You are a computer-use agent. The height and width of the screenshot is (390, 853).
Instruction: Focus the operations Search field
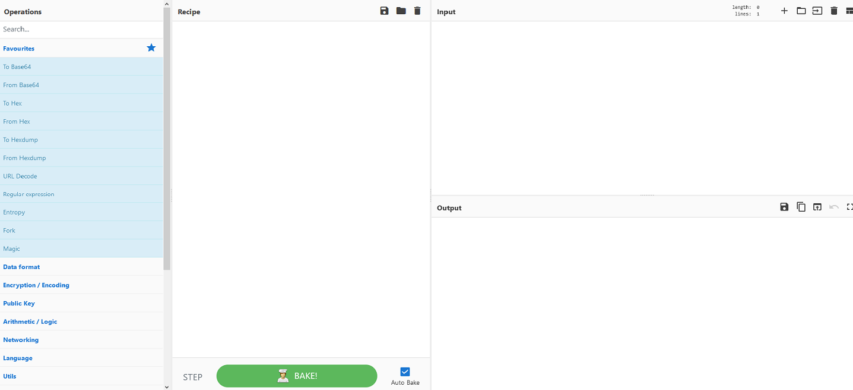81,29
